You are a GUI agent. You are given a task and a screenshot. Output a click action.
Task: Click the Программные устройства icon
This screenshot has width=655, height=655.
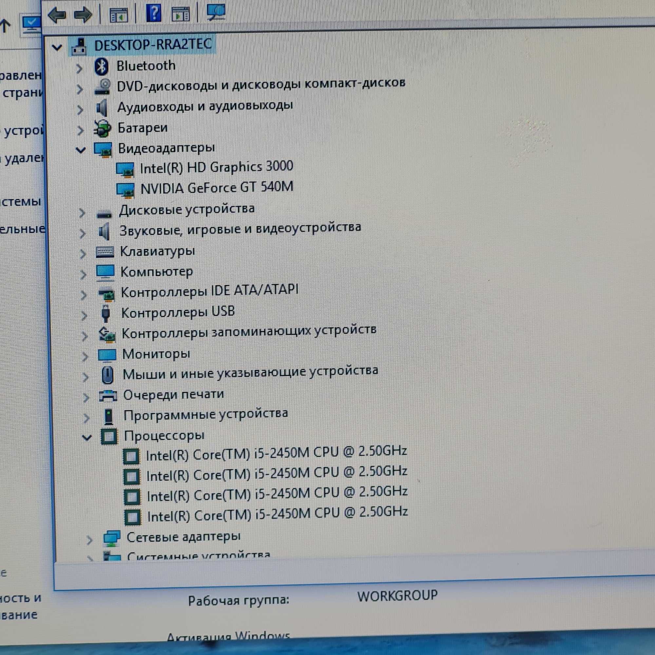pos(108,416)
